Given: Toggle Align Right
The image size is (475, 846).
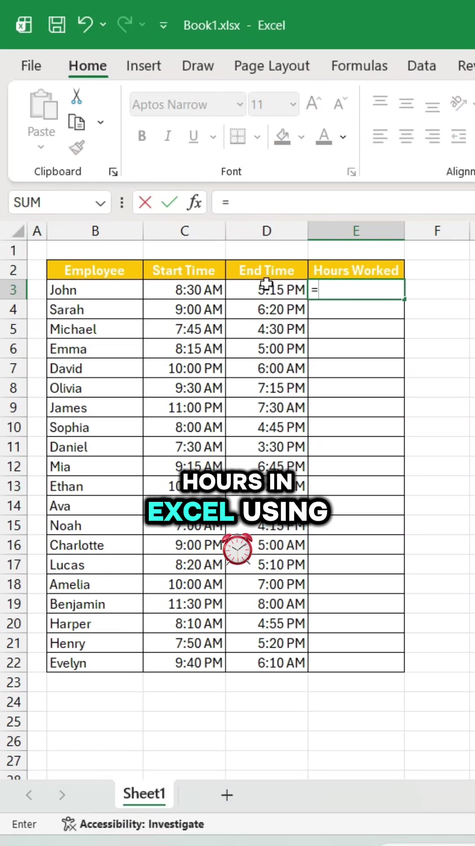Looking at the screenshot, I should point(432,136).
